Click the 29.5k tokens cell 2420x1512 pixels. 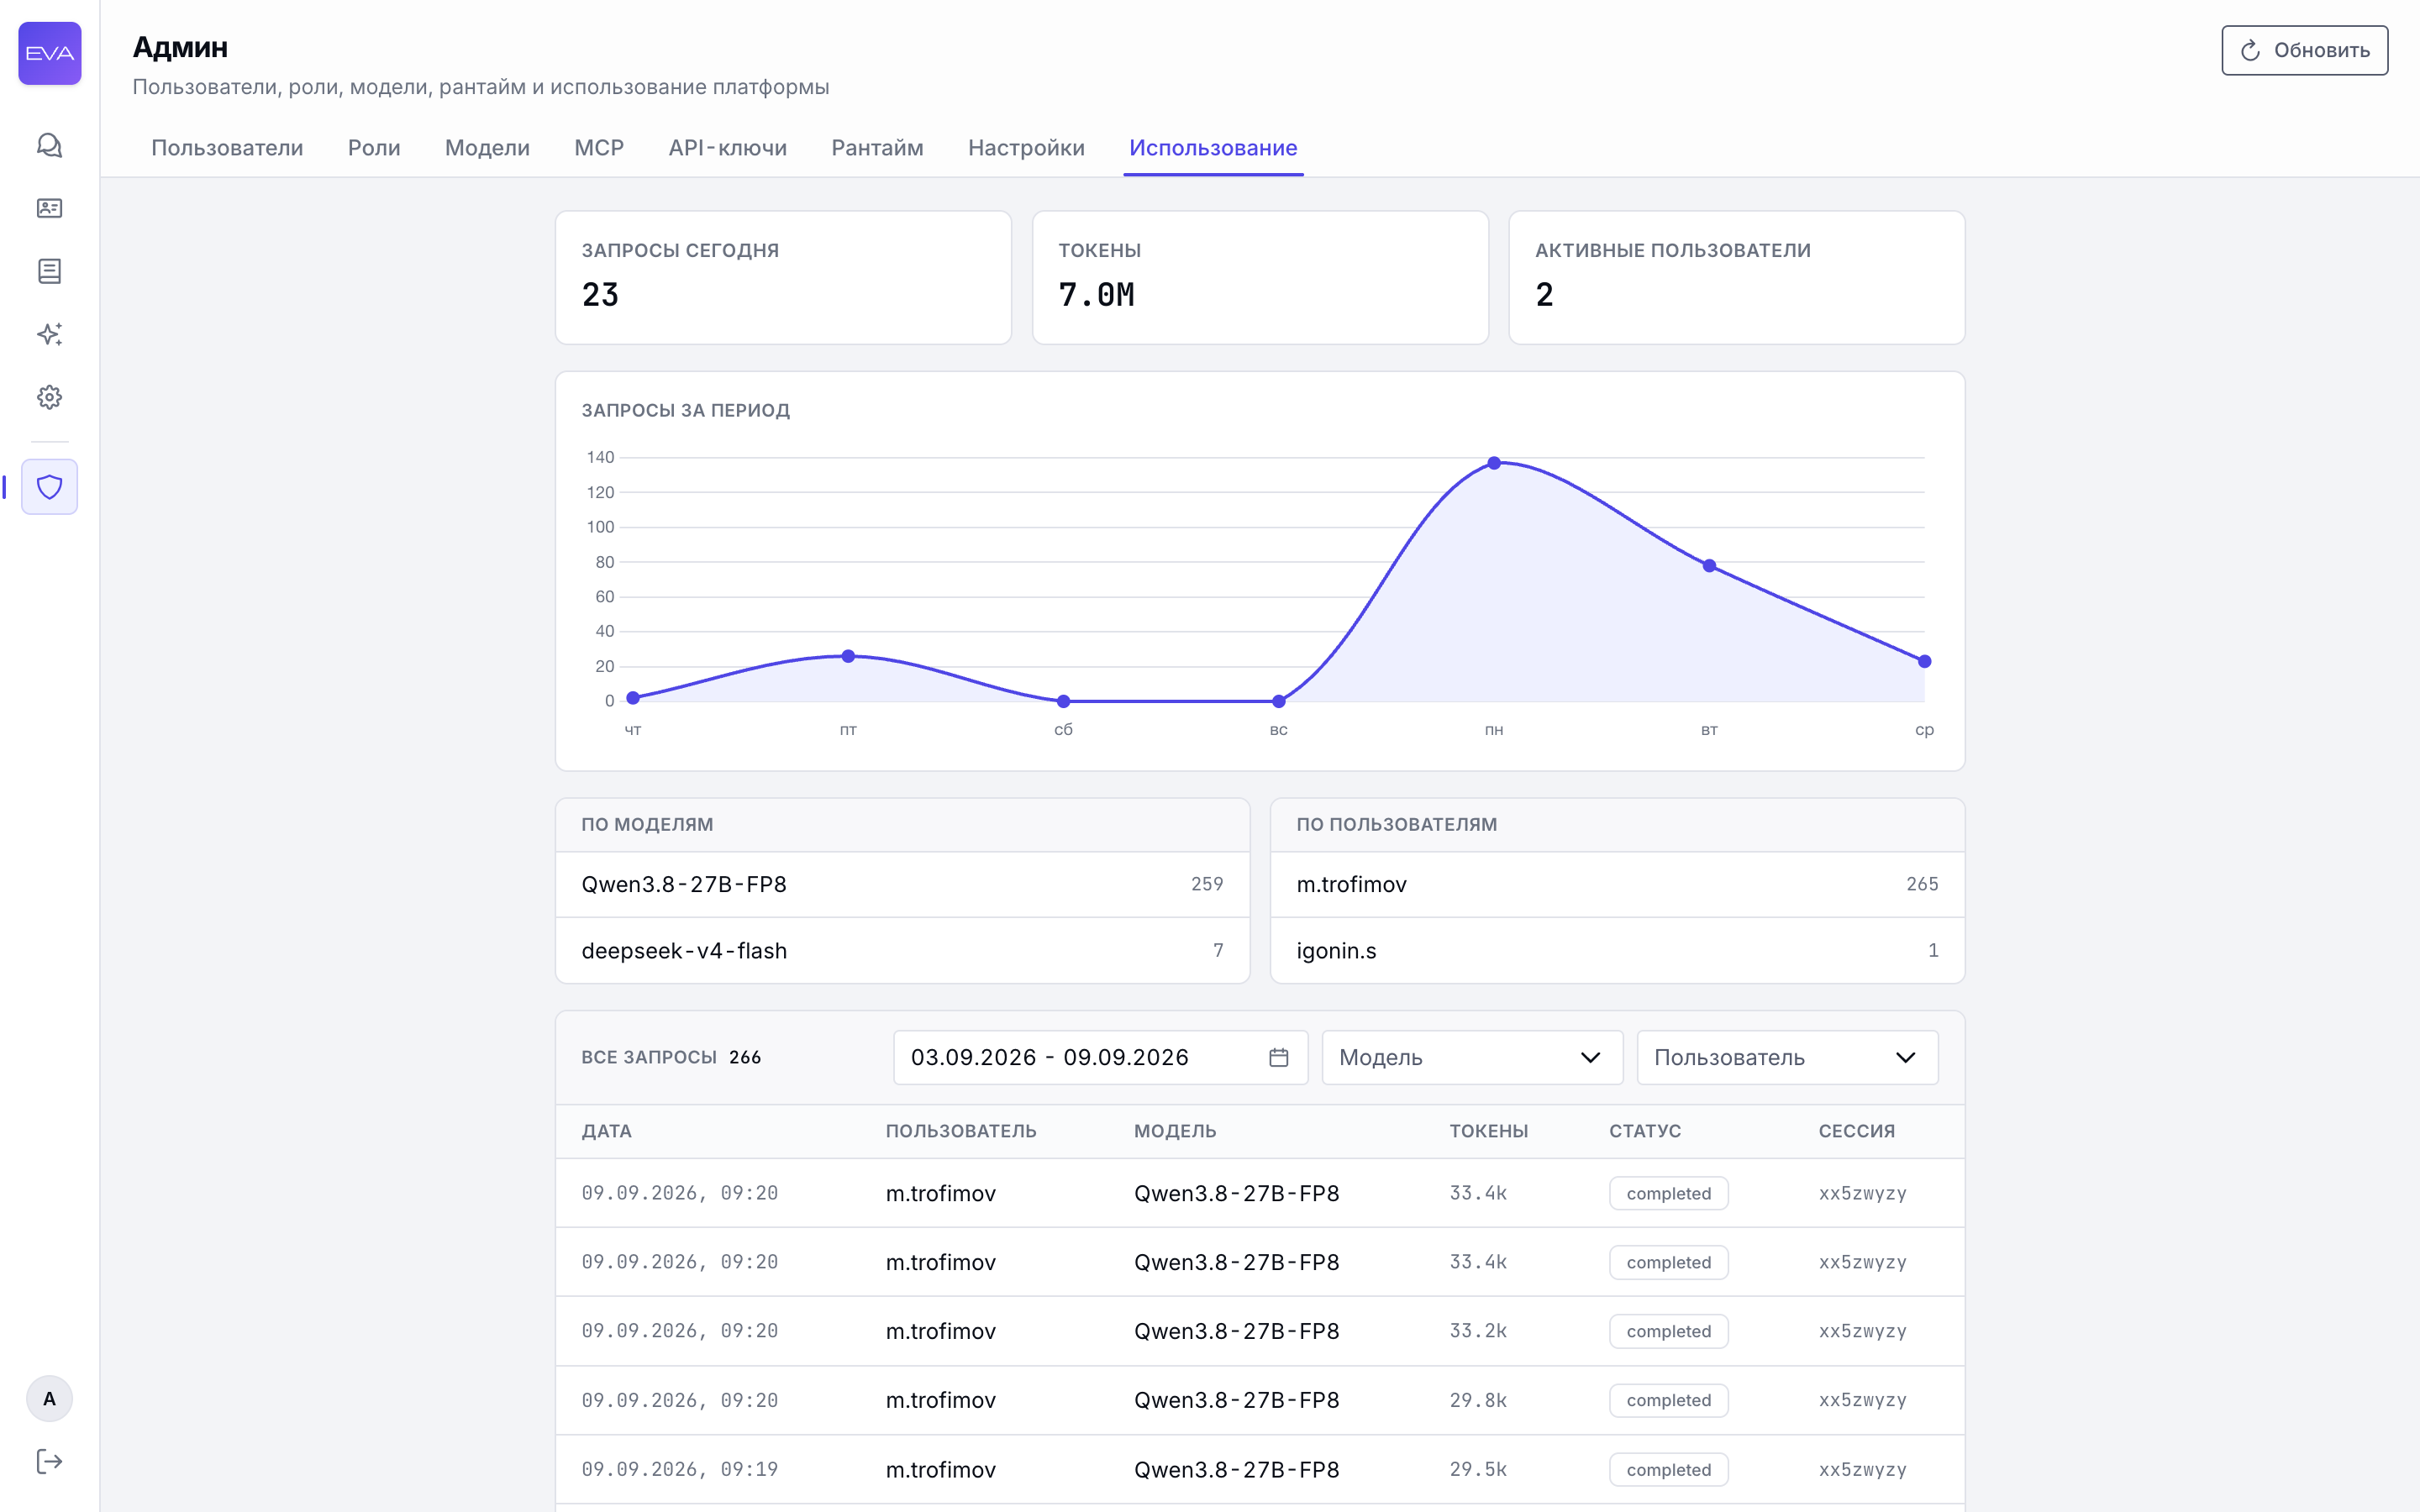pos(1478,1469)
